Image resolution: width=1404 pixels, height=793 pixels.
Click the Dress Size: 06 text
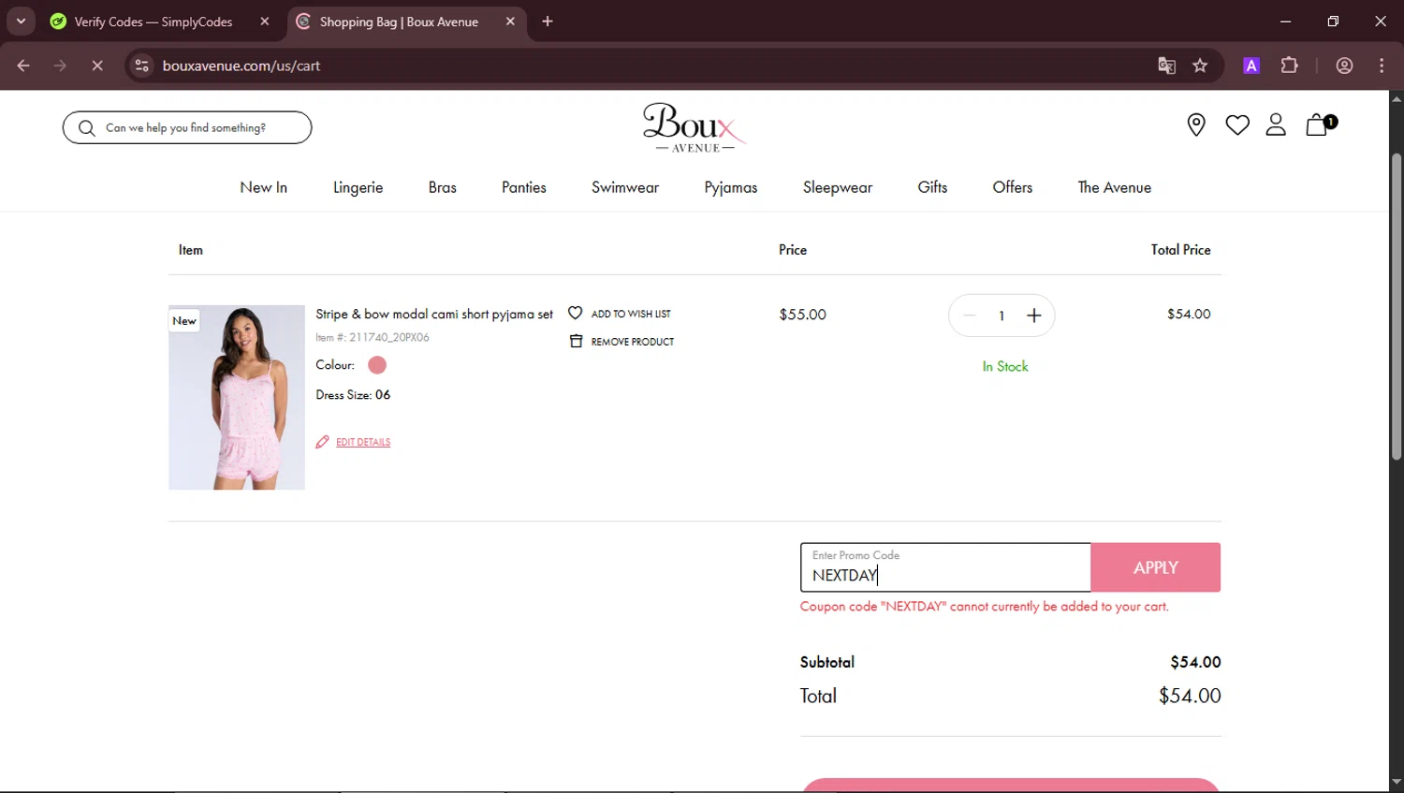point(353,394)
